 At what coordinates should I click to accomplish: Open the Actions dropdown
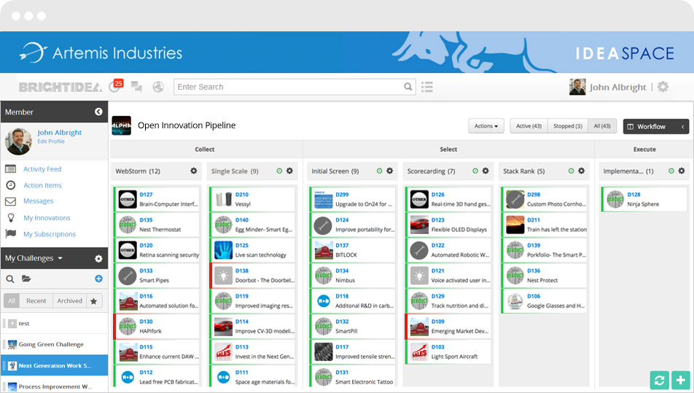point(486,126)
